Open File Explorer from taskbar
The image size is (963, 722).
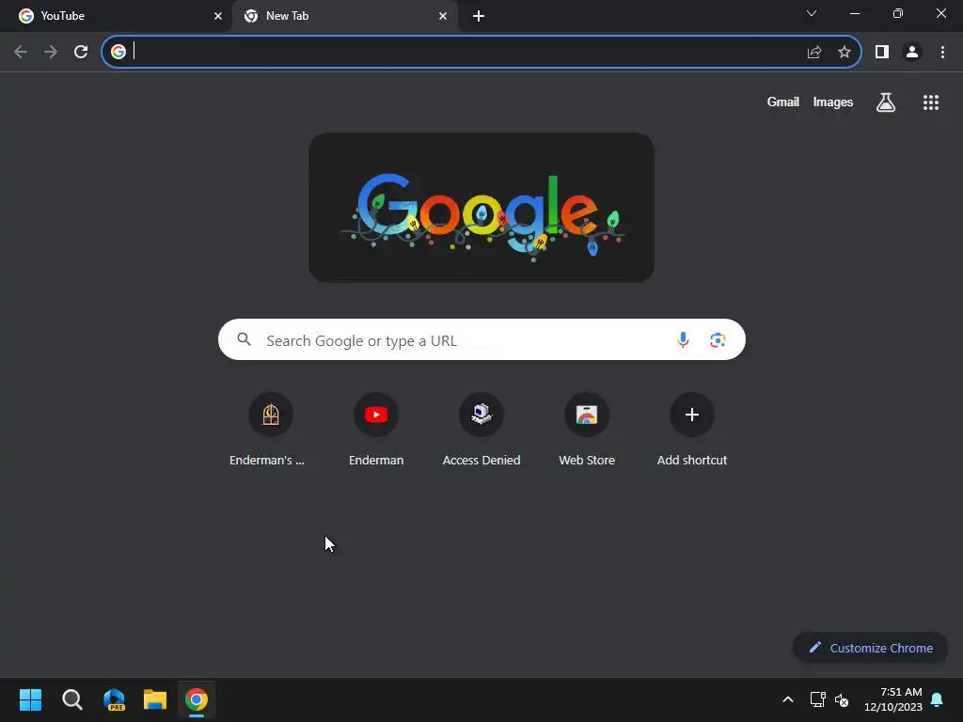(x=155, y=699)
